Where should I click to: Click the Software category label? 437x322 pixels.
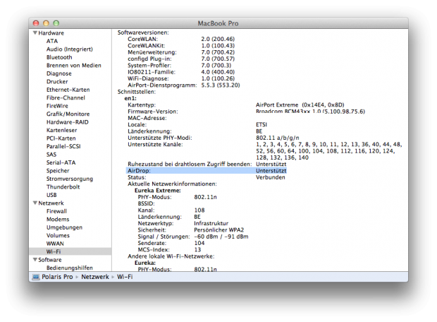(50, 260)
